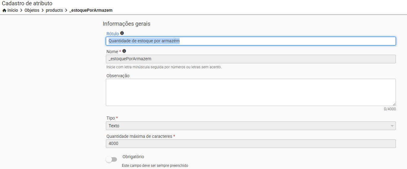Open the products breadcrumb link
This screenshot has height=169, width=407.
tap(54, 10)
